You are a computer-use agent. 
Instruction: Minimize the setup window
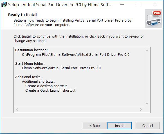(122, 4)
